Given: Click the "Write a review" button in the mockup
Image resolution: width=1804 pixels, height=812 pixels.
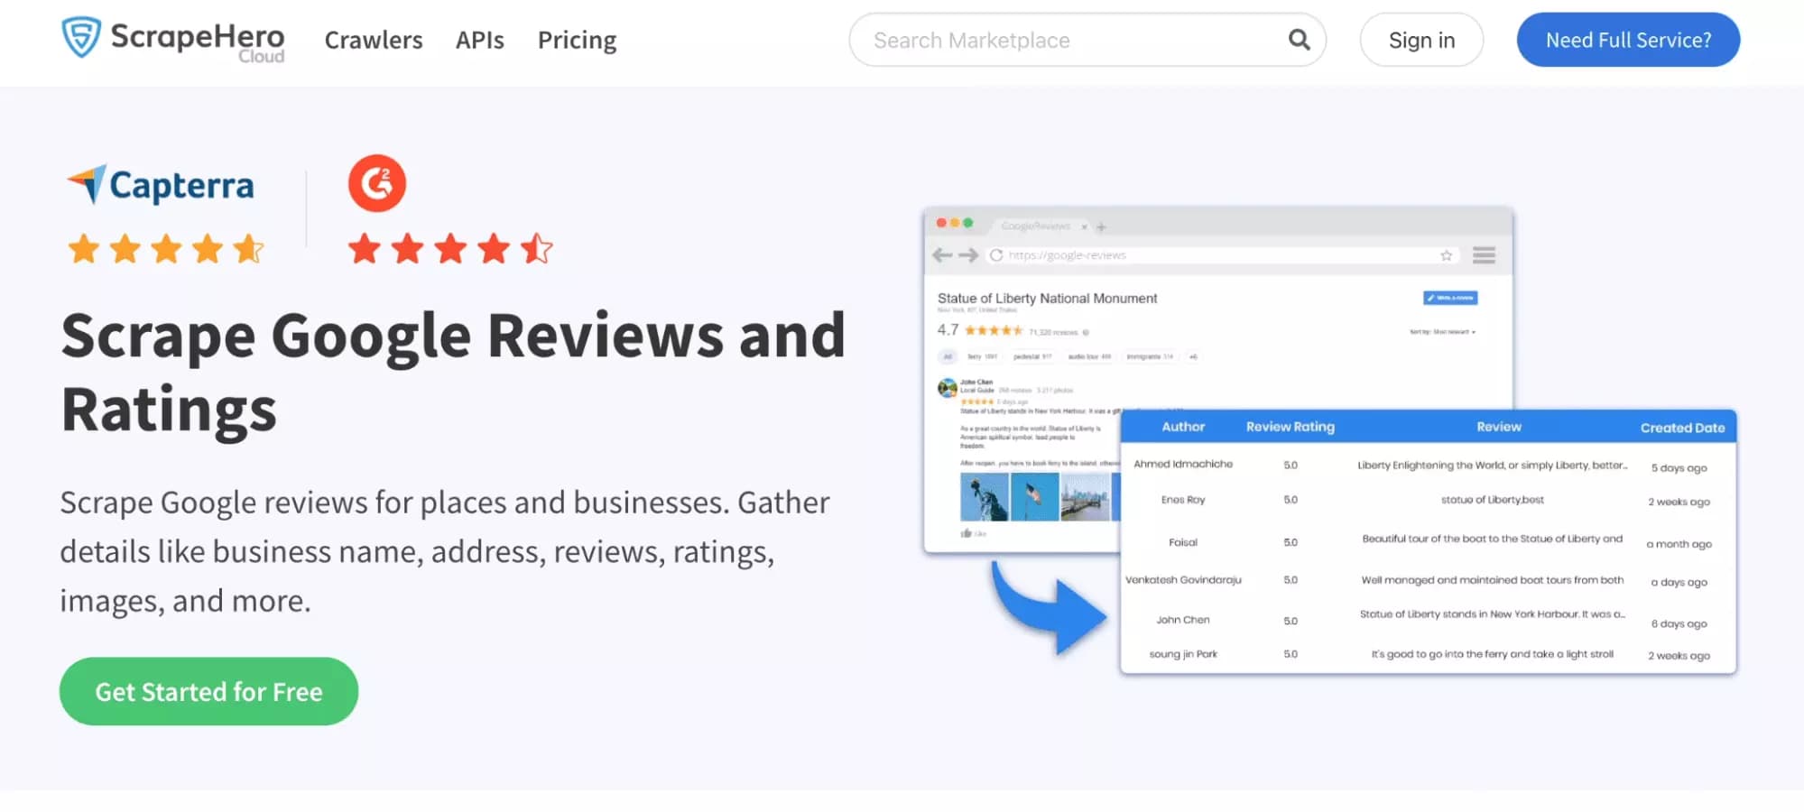Looking at the screenshot, I should click(1448, 298).
